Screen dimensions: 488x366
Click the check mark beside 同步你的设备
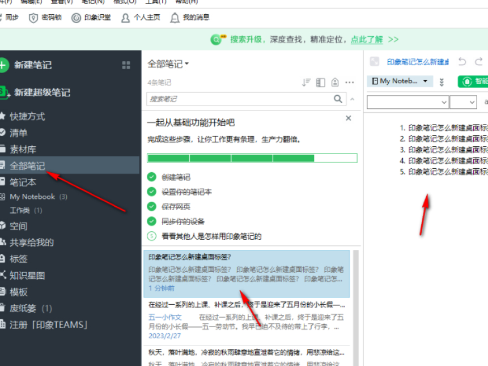(x=151, y=222)
